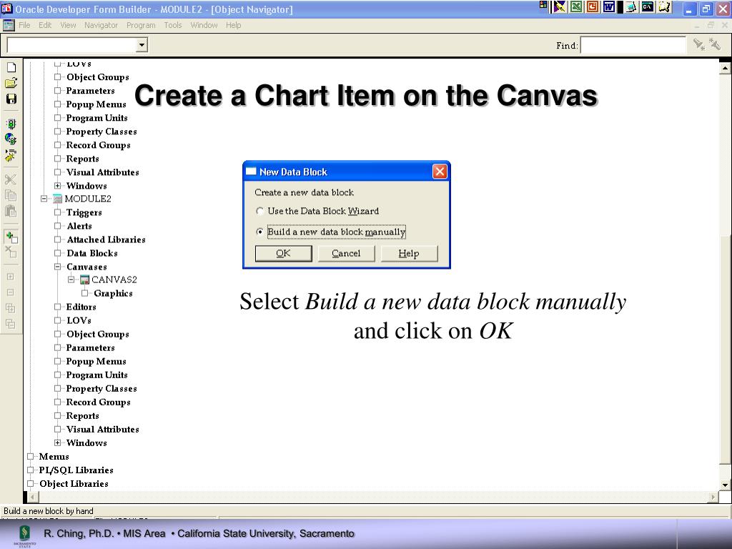Viewport: 732px width, 549px height.
Task: Click the Delete X icon in left toolbar
Action: coord(11,252)
